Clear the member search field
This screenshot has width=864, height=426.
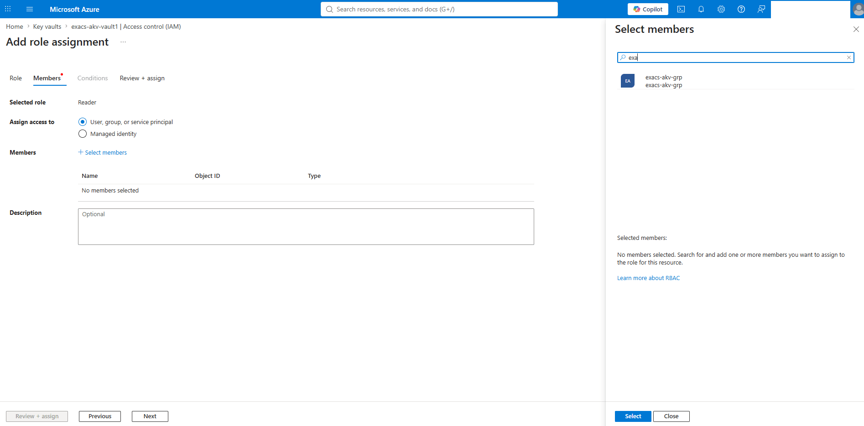tap(849, 57)
